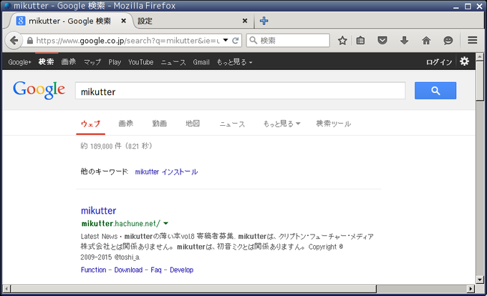This screenshot has width=487, height=296.
Task: Bookmark this page with the star icon
Action: (x=342, y=41)
